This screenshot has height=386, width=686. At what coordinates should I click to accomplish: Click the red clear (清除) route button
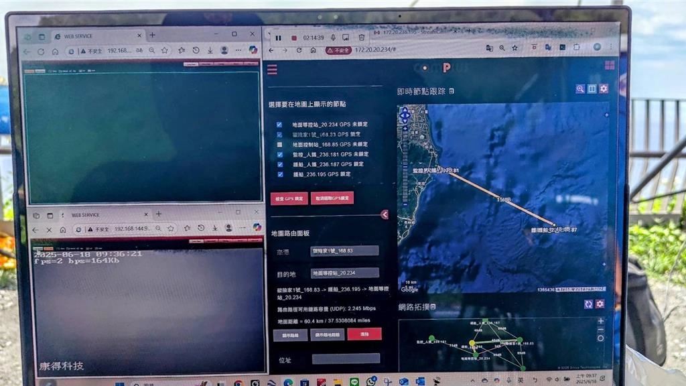364,334
